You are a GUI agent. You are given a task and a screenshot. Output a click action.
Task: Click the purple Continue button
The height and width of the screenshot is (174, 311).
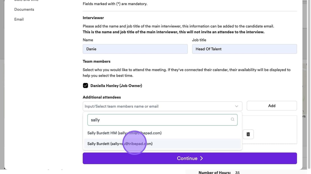(190, 158)
